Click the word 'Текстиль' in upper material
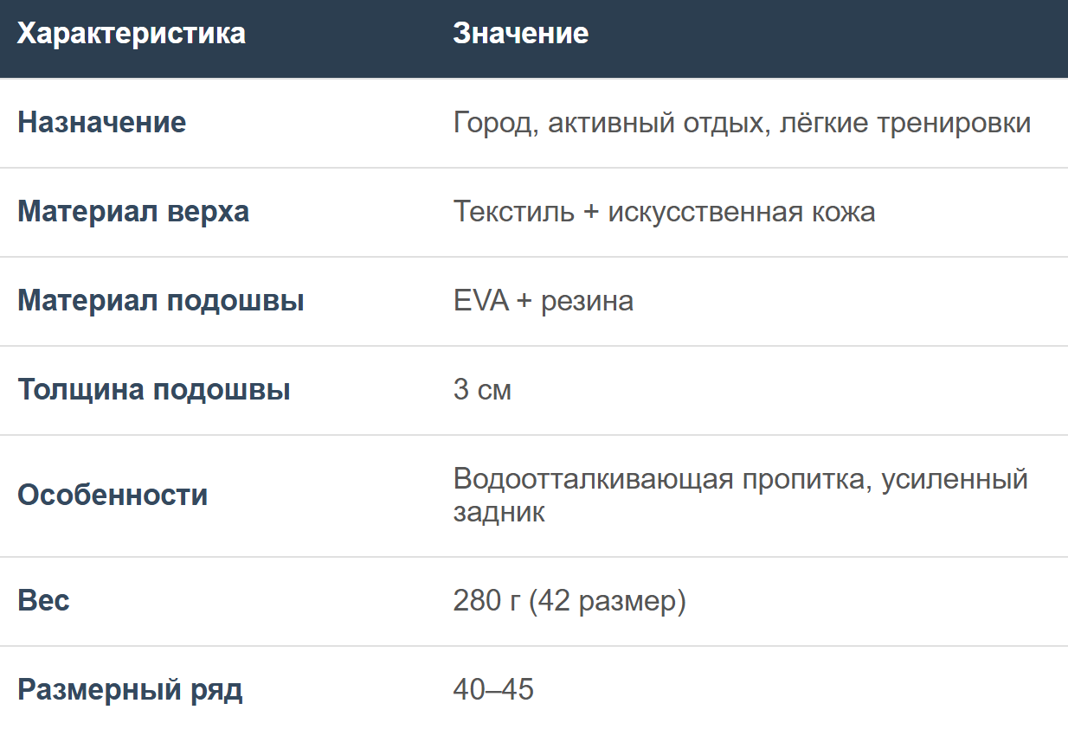1068x729 pixels. click(x=513, y=212)
